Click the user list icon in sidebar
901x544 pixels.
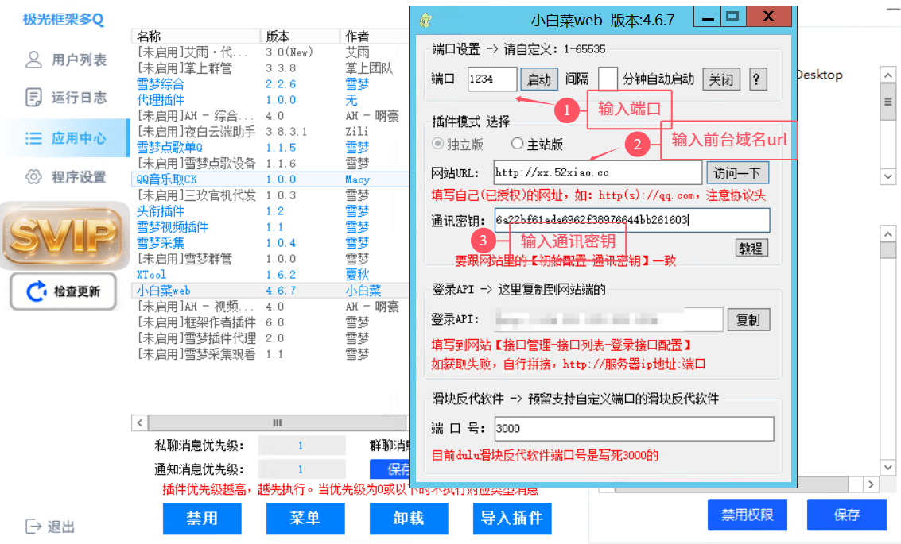33,60
